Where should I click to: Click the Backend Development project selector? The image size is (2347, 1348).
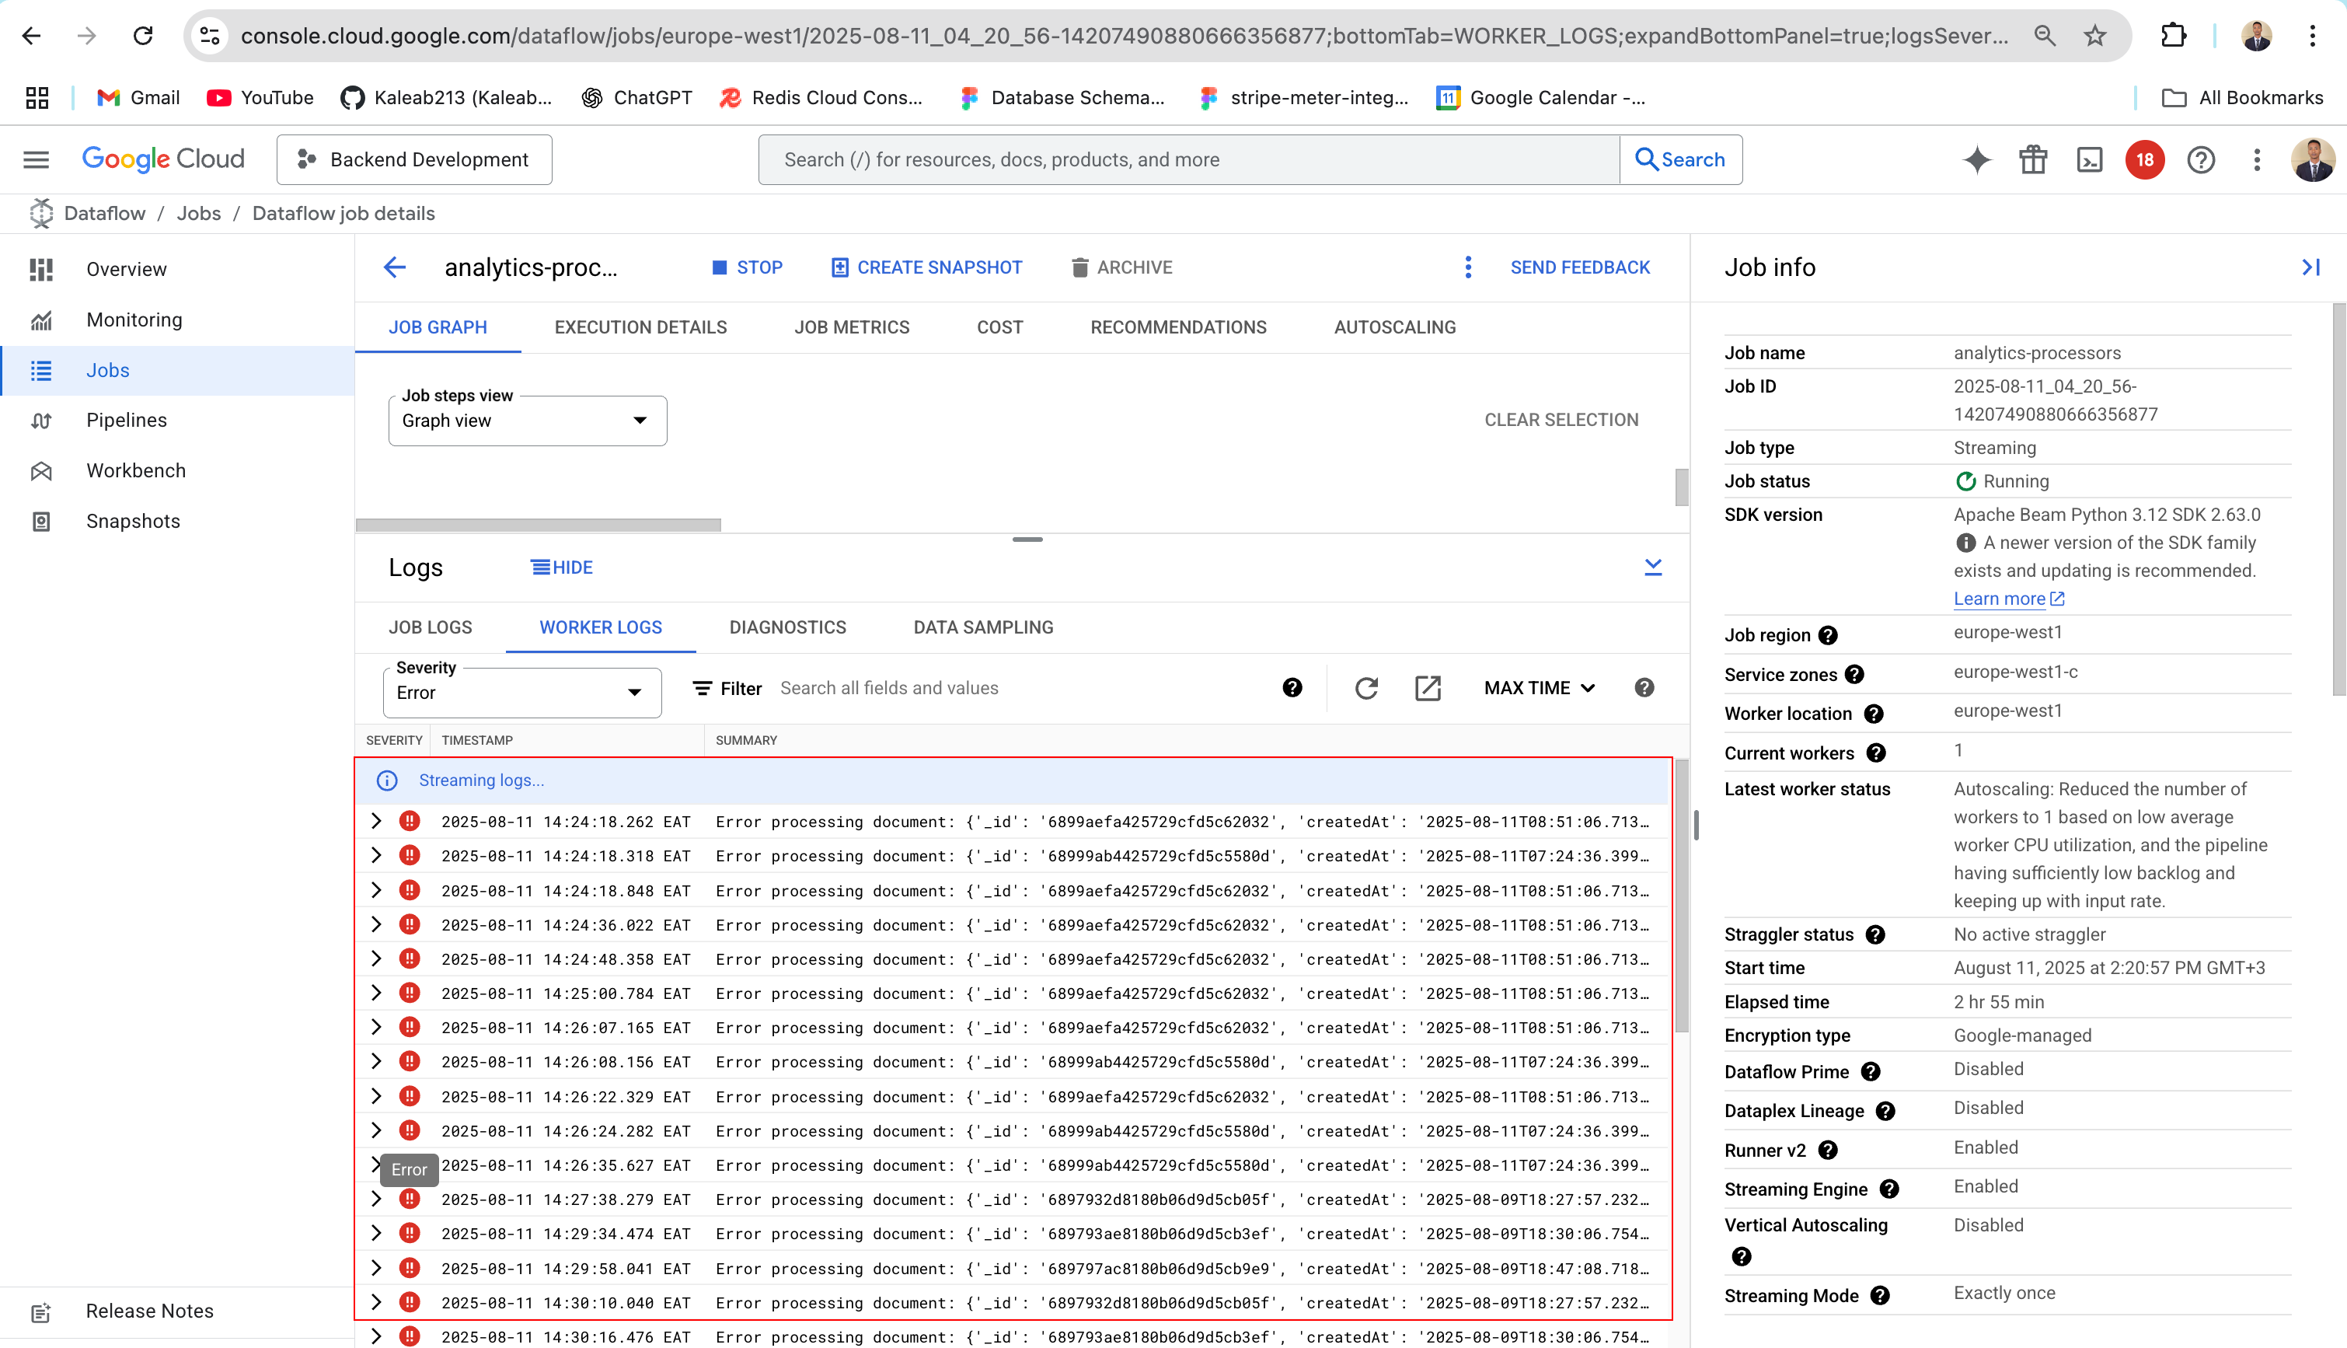point(413,159)
